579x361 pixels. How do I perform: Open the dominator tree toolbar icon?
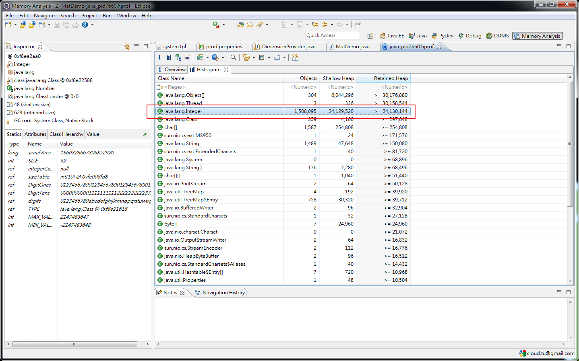point(178,57)
